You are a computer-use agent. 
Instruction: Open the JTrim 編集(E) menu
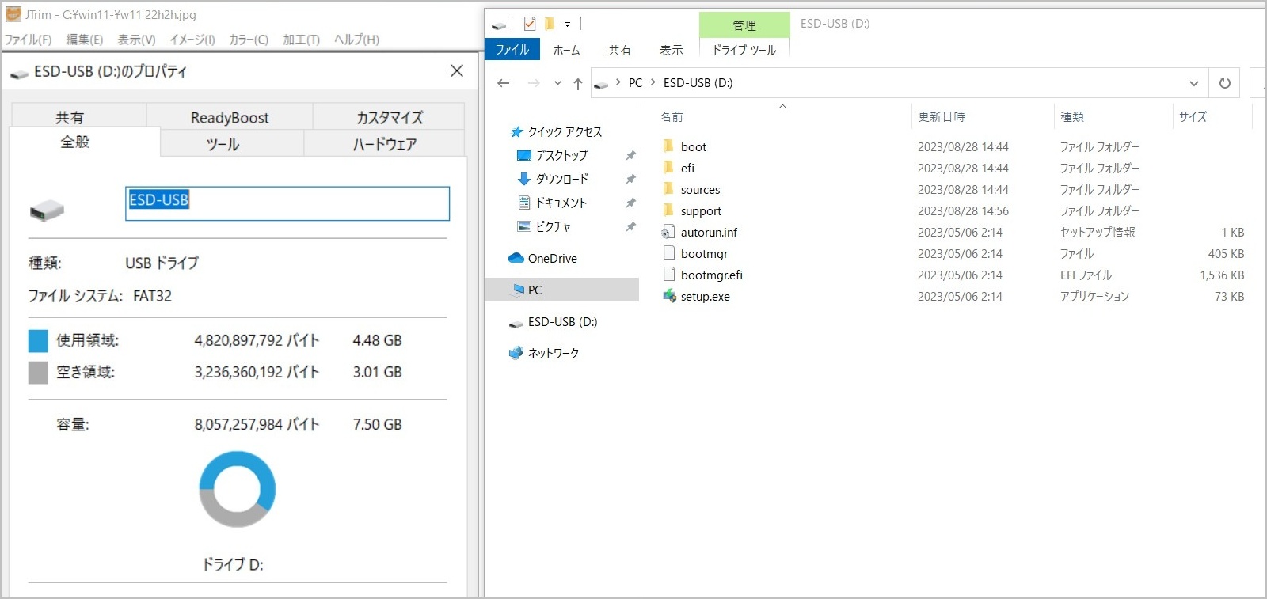pos(85,40)
